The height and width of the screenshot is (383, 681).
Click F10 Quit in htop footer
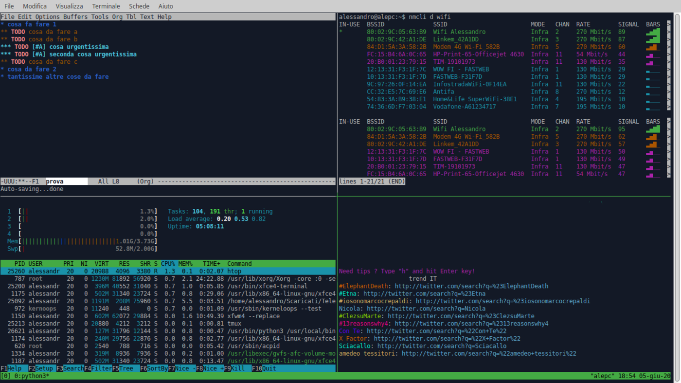pos(269,368)
